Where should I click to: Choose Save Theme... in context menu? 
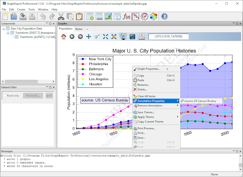pos(156,112)
